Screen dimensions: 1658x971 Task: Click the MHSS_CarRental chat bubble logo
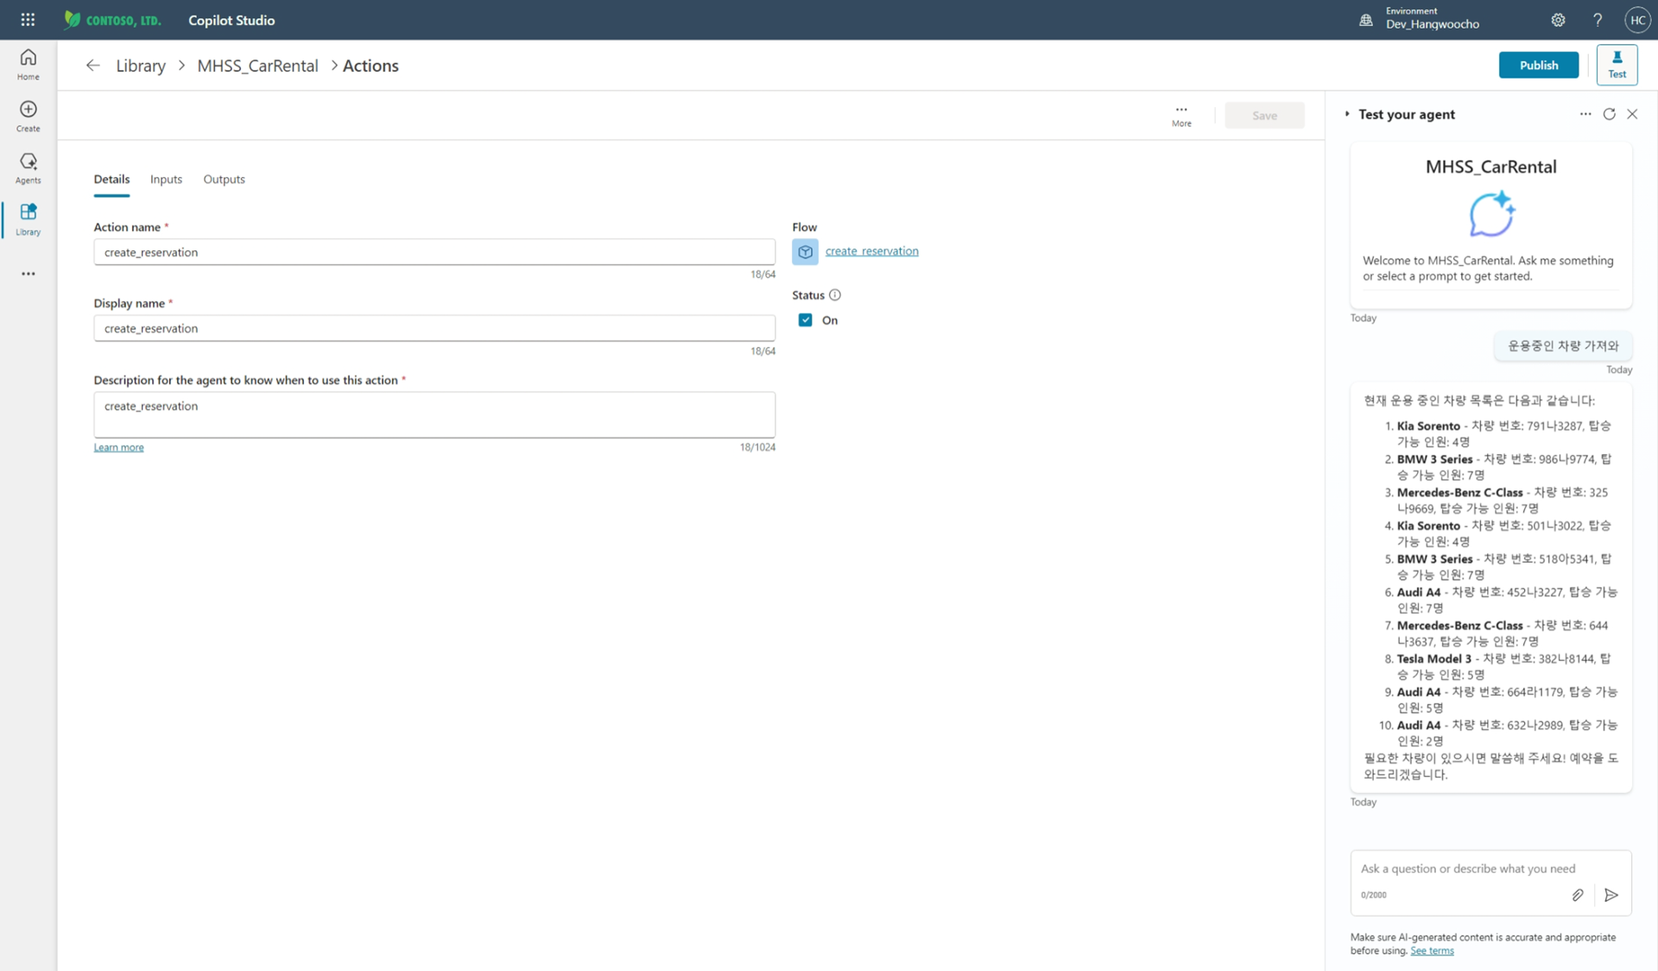pyautogui.click(x=1491, y=214)
